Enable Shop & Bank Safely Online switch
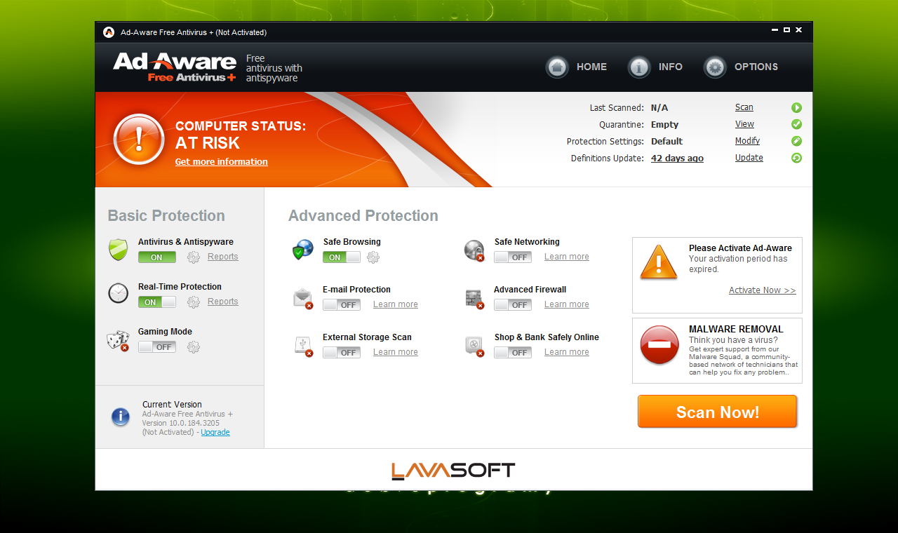Viewport: 898px width, 533px height. coord(513,353)
